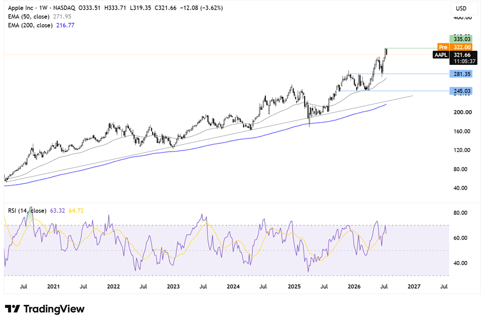Click the RSI 60.00 axis label
The image size is (495, 324).
click(x=461, y=238)
